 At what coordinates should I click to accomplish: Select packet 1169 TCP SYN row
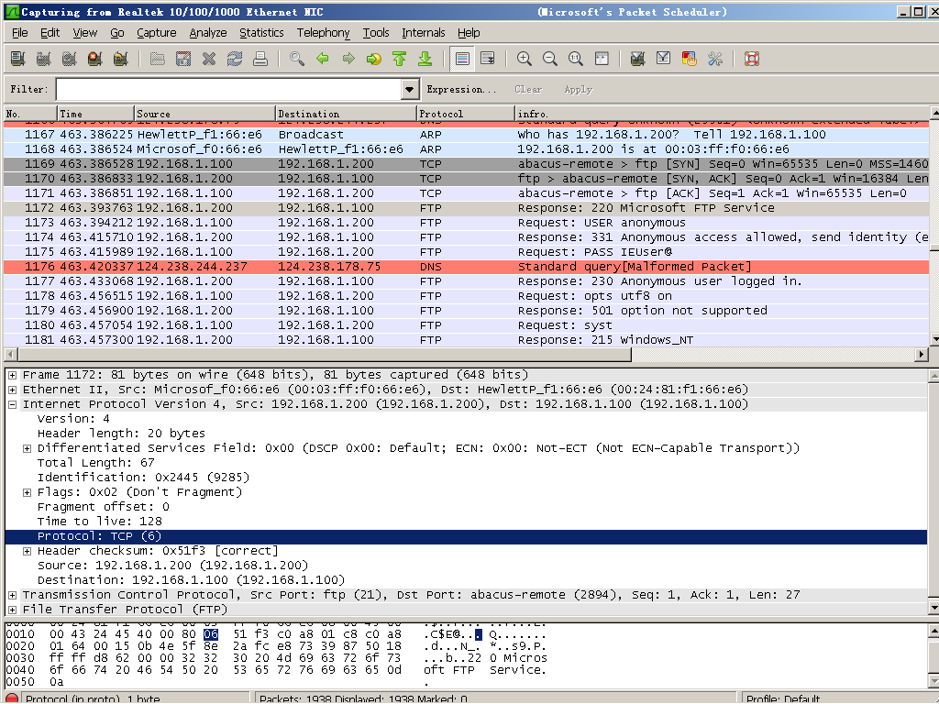point(466,164)
